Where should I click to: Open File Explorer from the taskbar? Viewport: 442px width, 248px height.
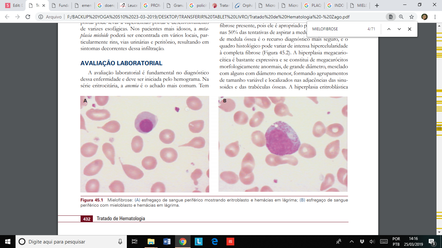[x=151, y=242]
